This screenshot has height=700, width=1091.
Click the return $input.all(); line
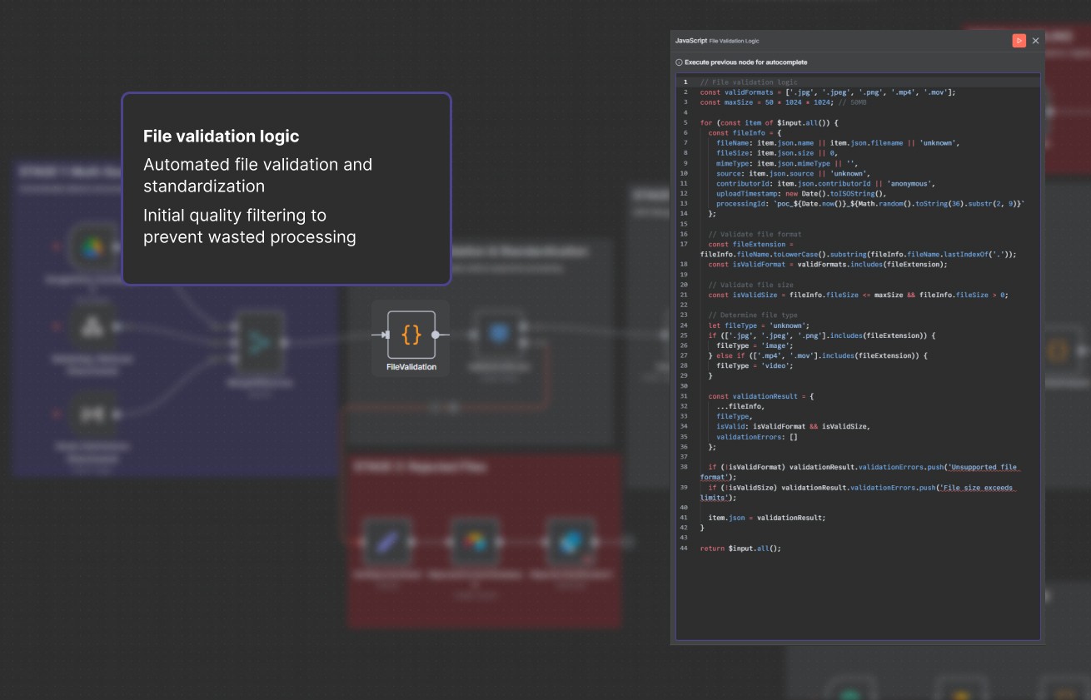click(x=740, y=548)
